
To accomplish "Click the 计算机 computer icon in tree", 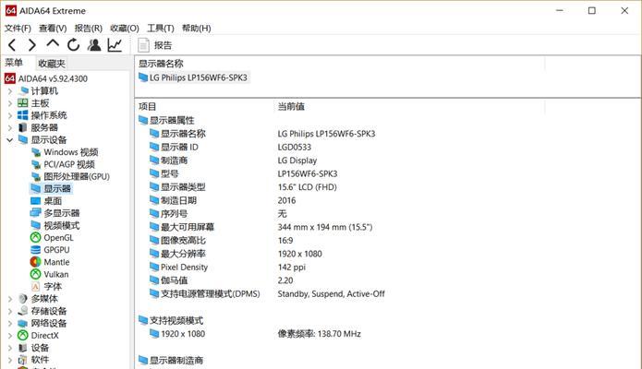I will [24, 90].
